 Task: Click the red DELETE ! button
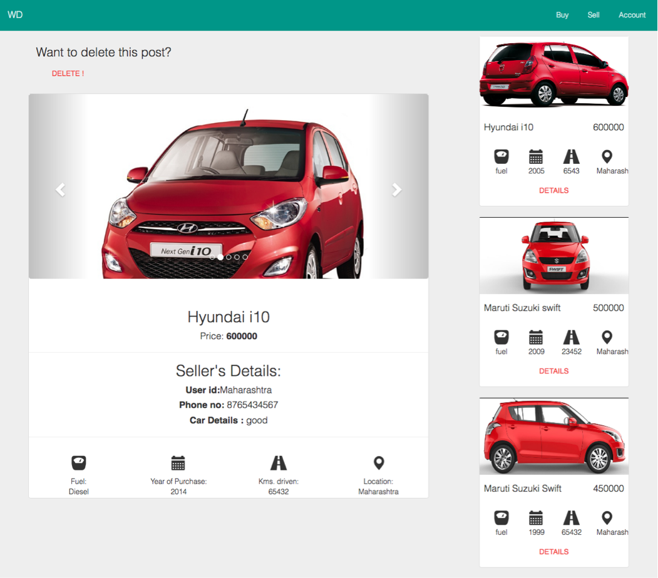[68, 73]
